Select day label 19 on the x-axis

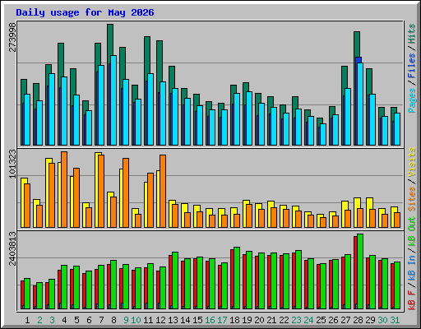click(247, 320)
